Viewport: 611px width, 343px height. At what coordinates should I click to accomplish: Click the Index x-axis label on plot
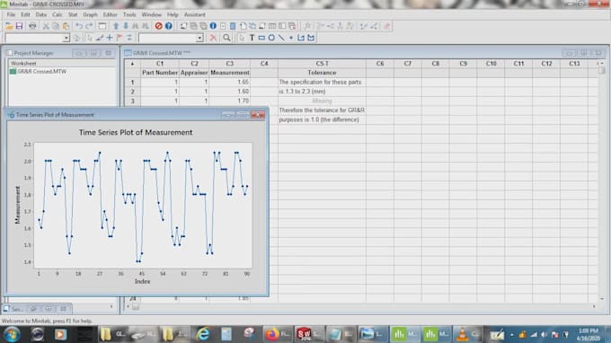[142, 281]
